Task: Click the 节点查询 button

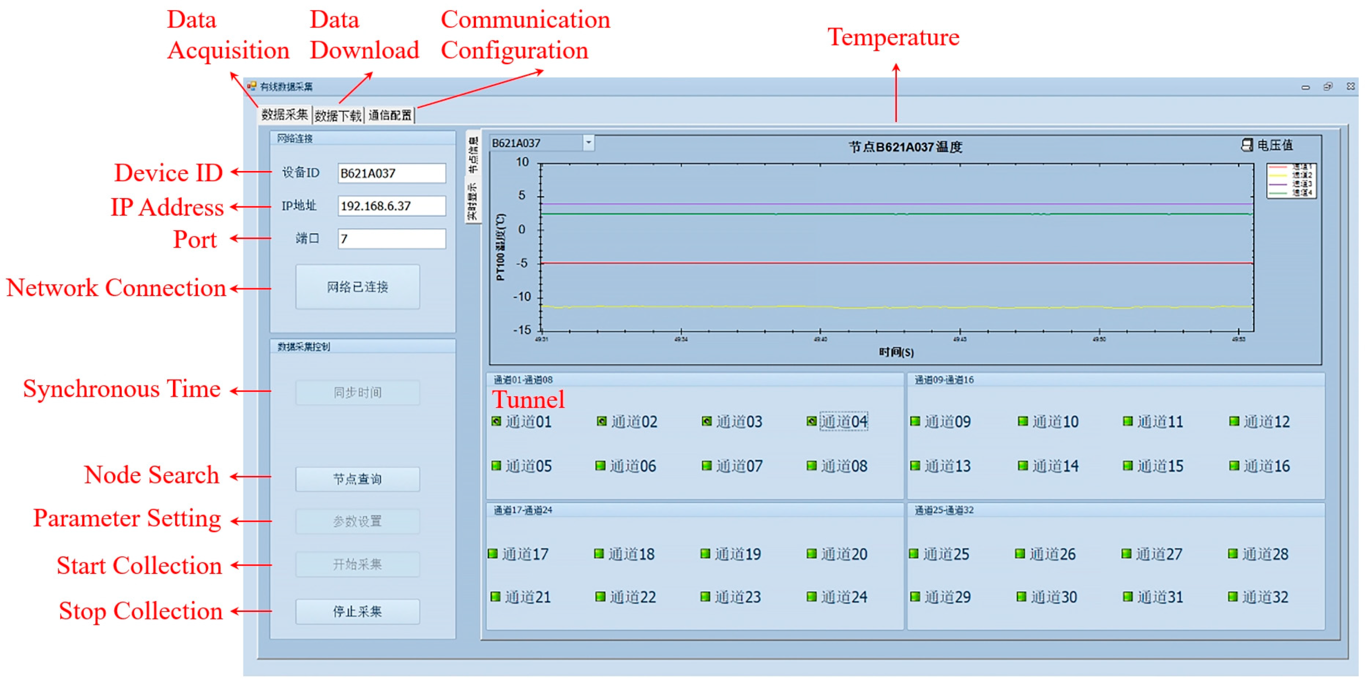Action: point(357,479)
